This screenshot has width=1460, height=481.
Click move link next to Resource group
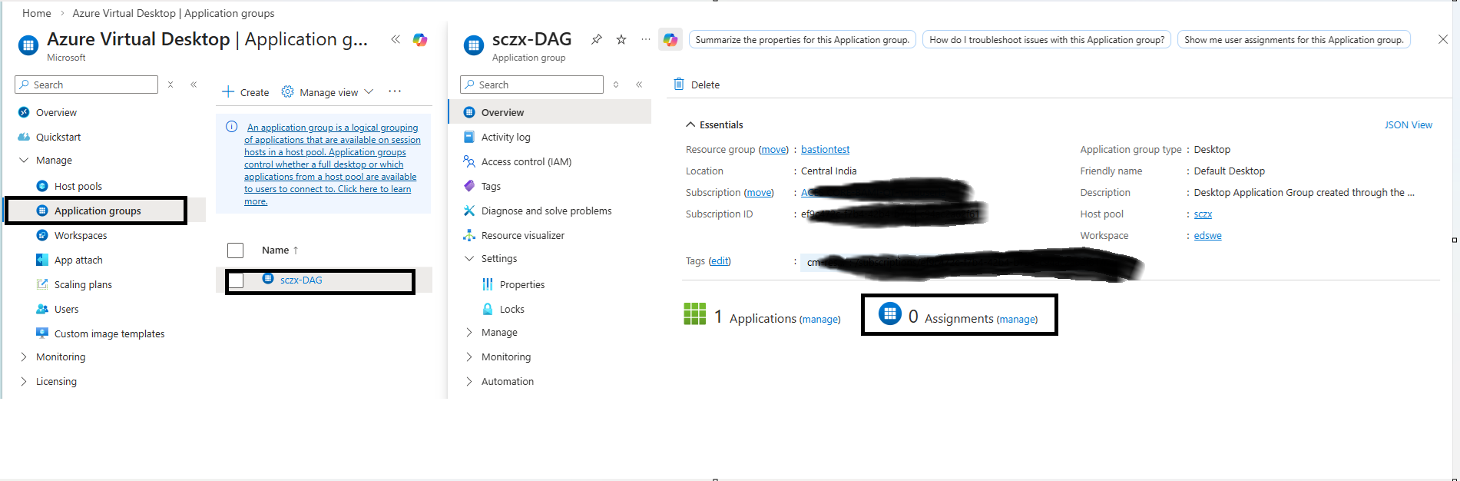point(774,149)
